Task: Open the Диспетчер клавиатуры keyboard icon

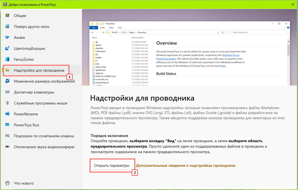Action: click(7, 92)
